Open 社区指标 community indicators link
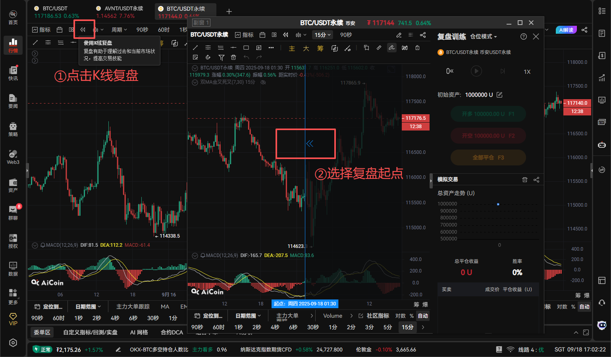611x357 pixels. (374, 316)
